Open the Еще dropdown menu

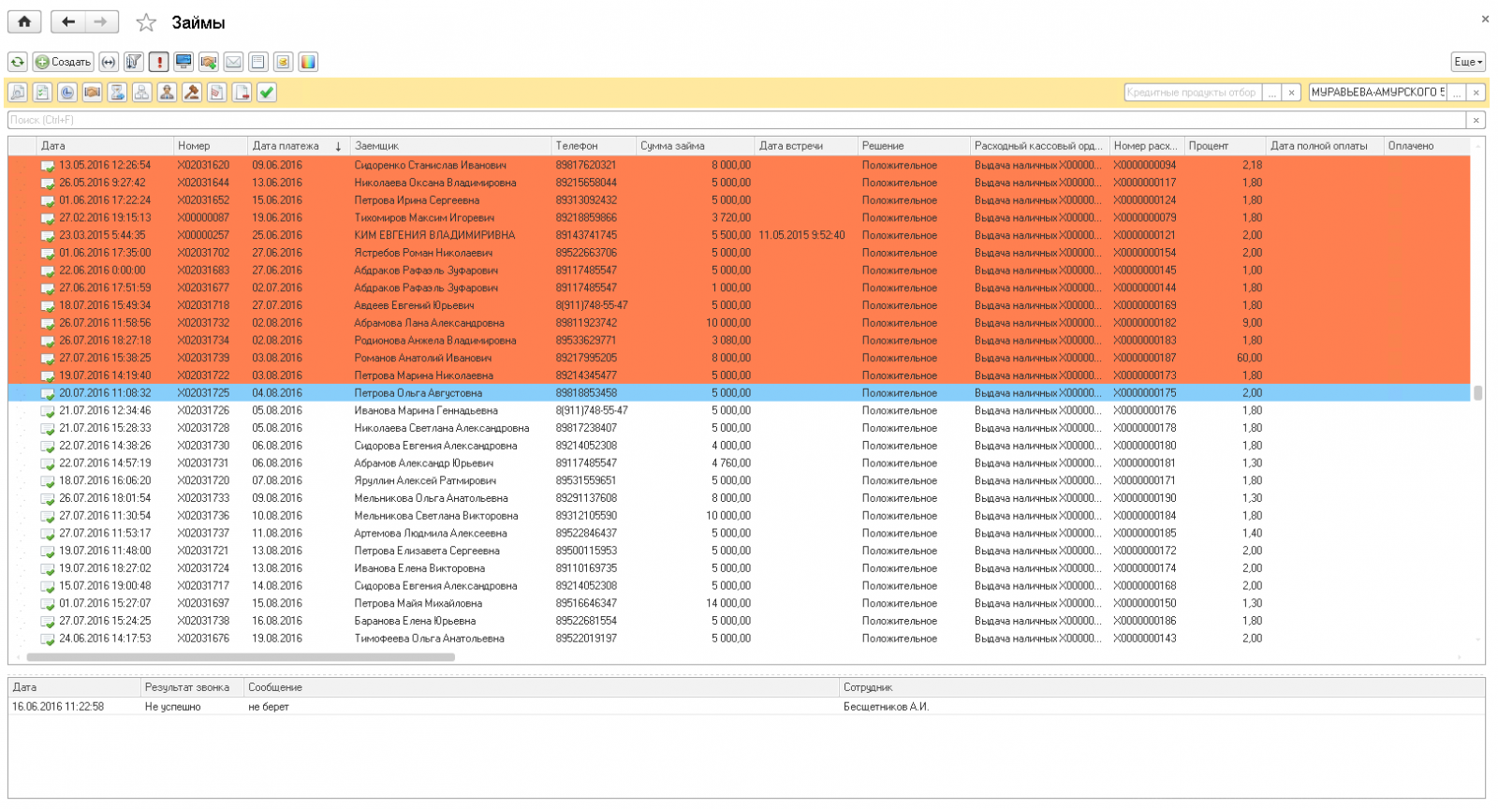(1468, 62)
